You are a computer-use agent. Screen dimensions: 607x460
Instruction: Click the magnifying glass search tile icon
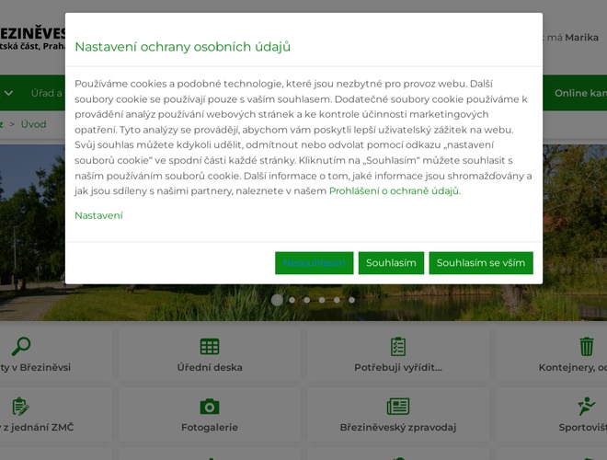(x=20, y=347)
